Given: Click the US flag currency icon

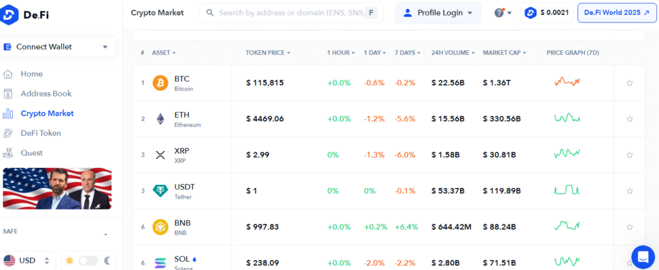Looking at the screenshot, I should click(9, 260).
